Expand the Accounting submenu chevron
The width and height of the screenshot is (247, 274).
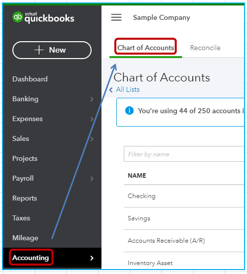click(92, 258)
